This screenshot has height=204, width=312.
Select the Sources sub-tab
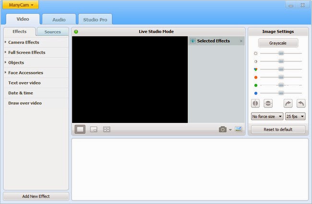[52, 32]
